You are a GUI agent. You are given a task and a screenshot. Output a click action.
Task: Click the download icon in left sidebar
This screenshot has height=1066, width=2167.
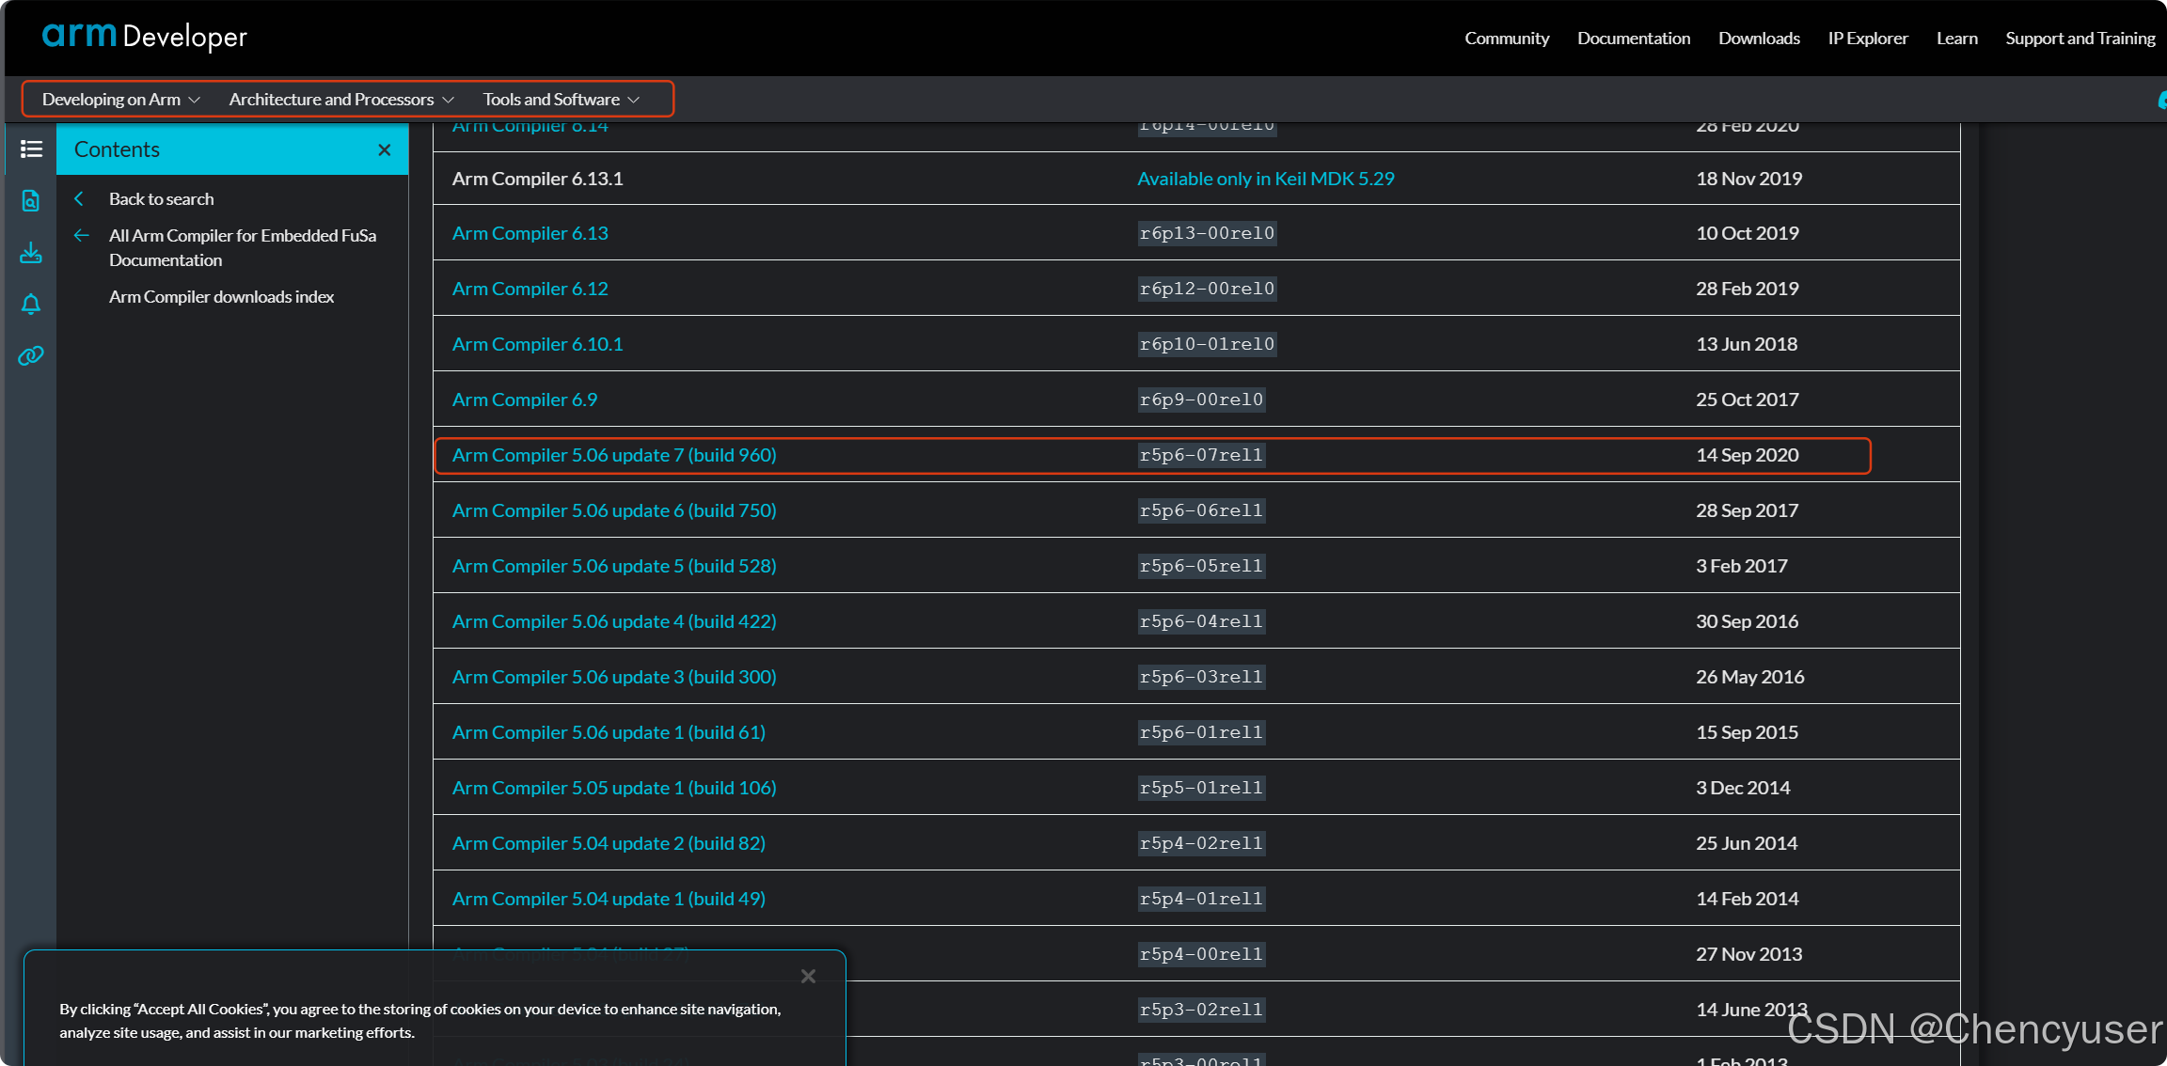click(31, 252)
